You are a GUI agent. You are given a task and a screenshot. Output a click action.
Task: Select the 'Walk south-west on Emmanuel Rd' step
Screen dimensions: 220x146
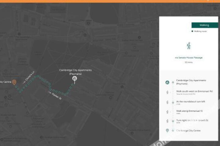point(194,91)
